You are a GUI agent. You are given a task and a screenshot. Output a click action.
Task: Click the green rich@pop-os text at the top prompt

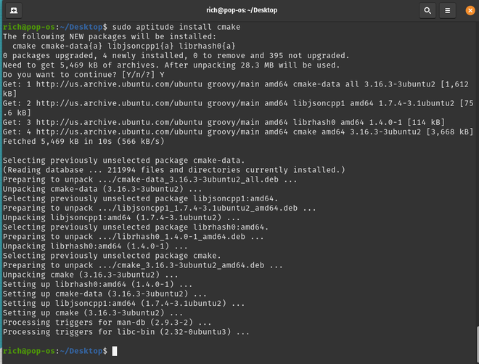pos(29,27)
